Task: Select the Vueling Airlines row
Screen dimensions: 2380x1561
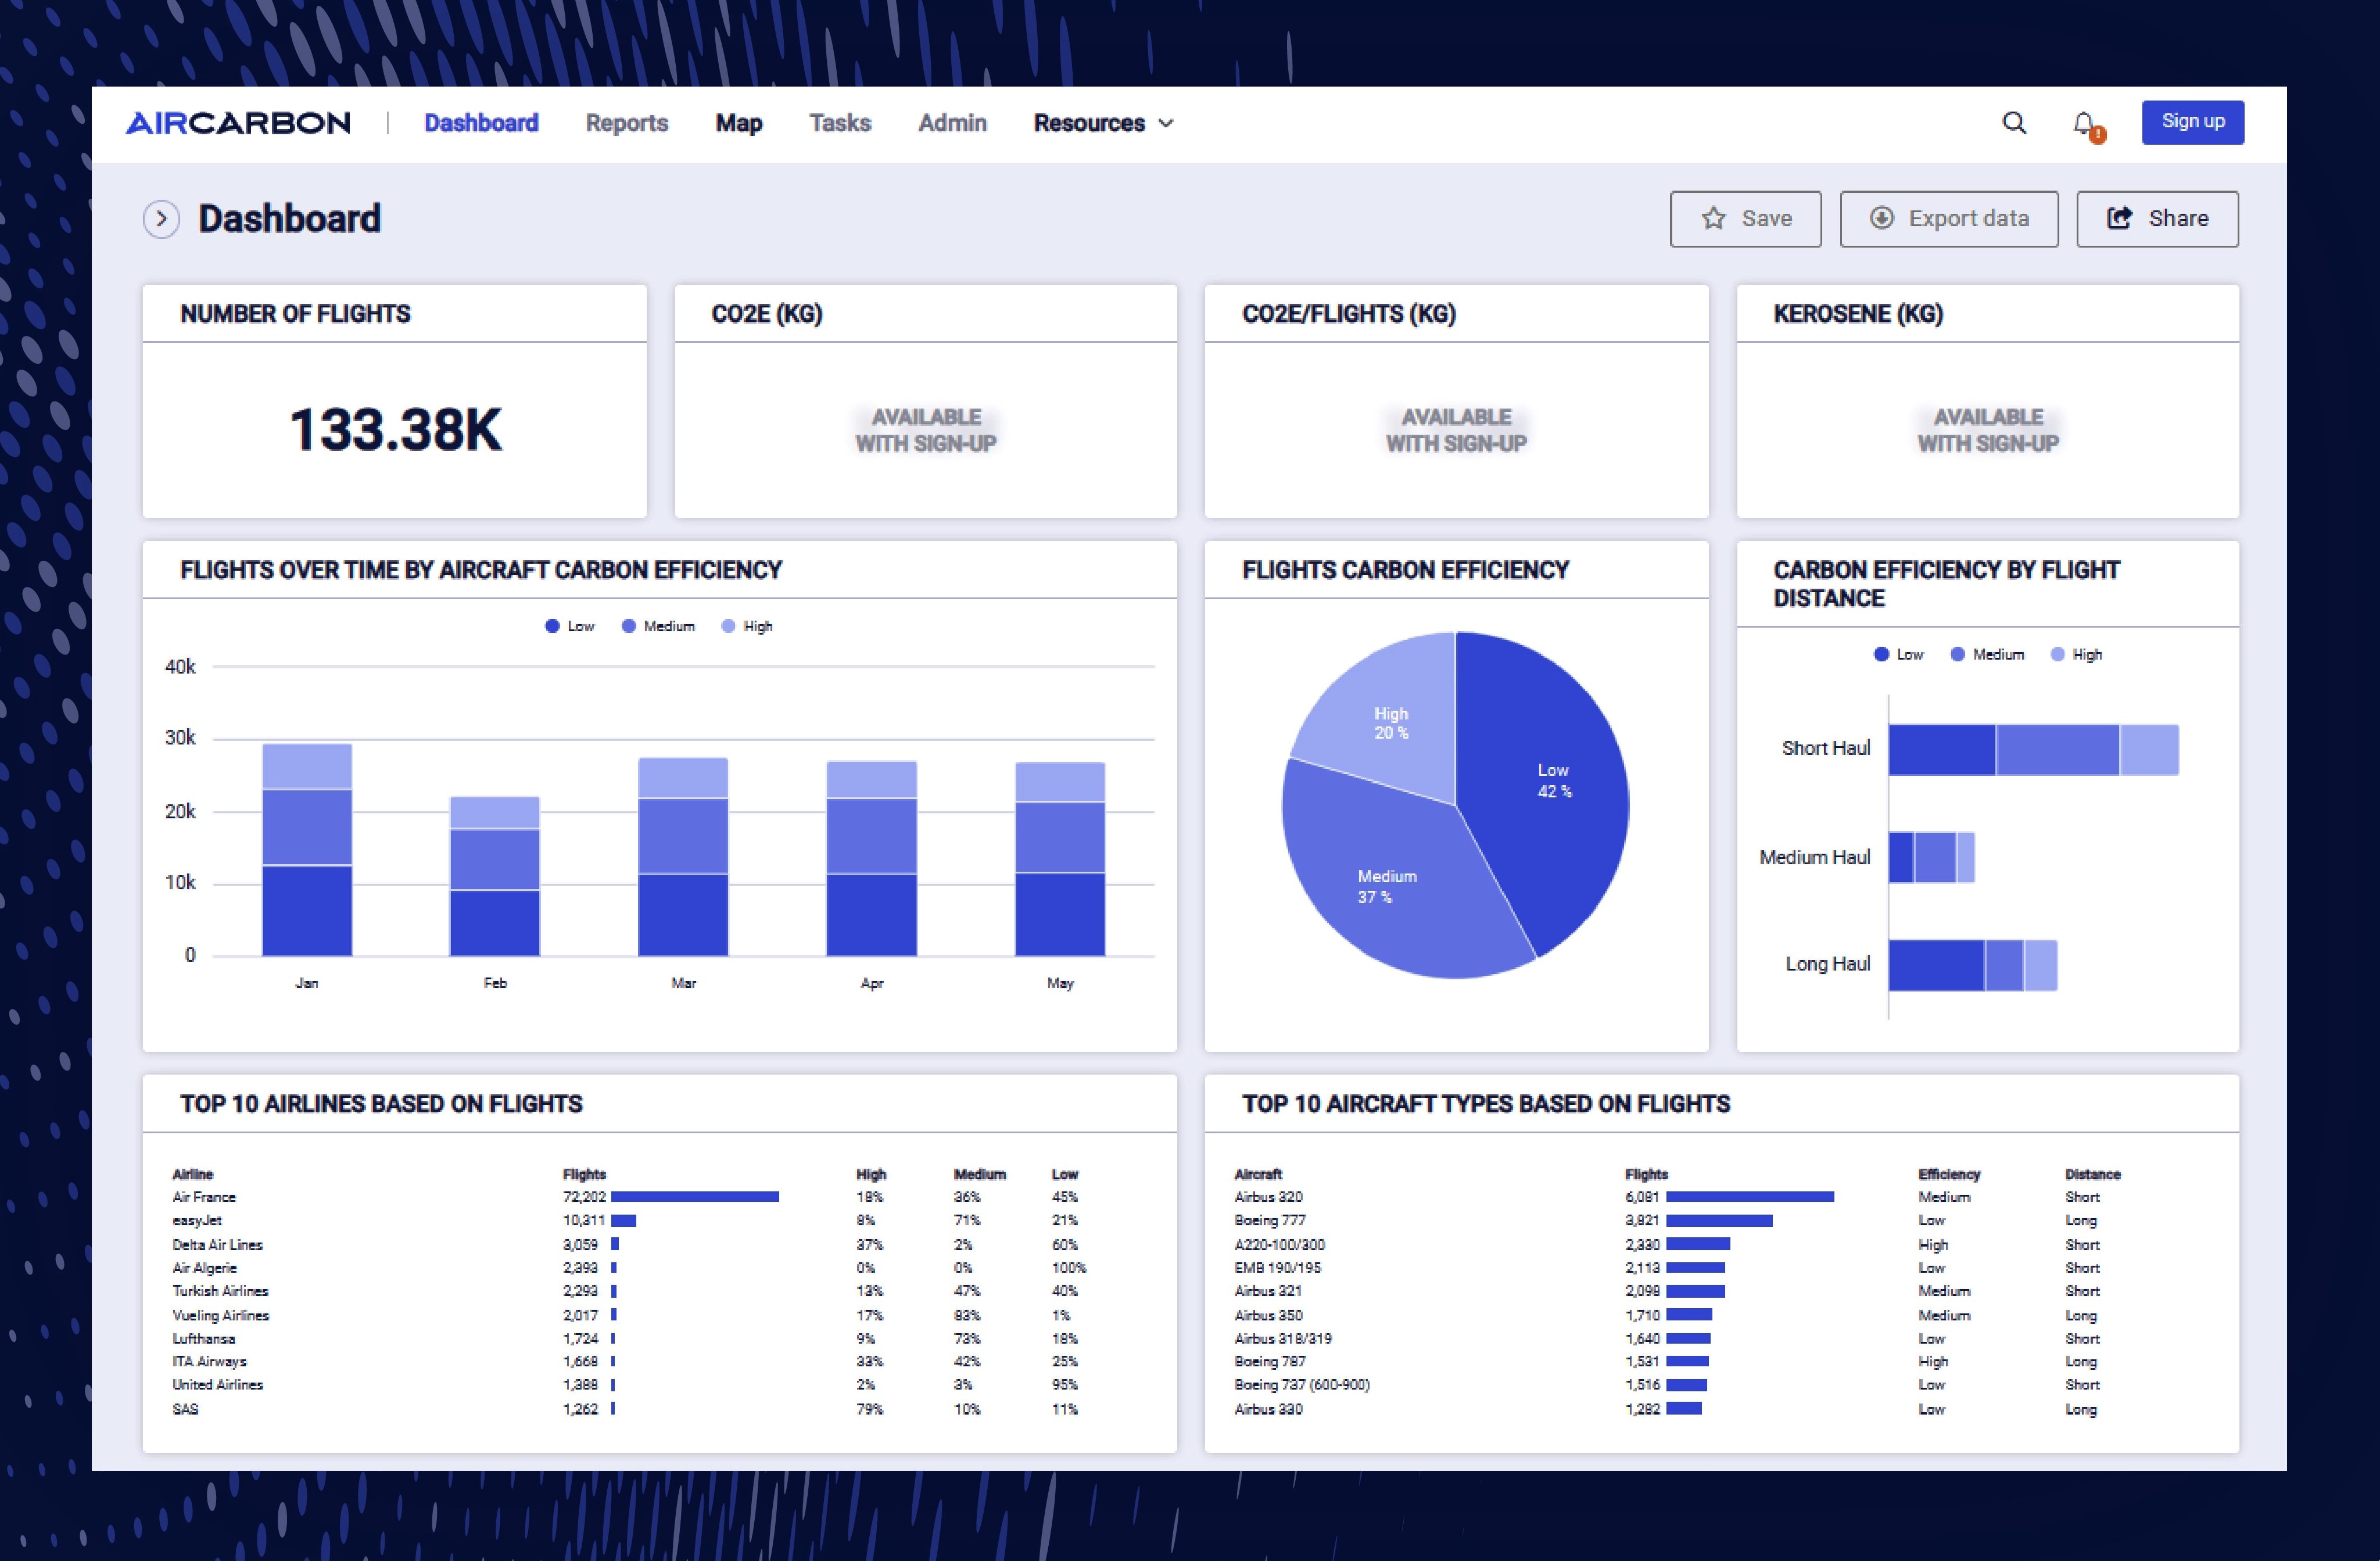Action: (x=630, y=1315)
